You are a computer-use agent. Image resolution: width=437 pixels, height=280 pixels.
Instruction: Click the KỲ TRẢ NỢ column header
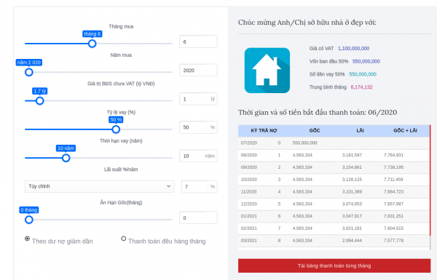[264, 130]
